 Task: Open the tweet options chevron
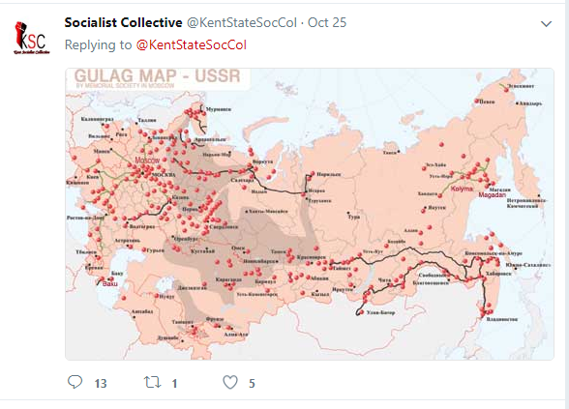[x=546, y=24]
